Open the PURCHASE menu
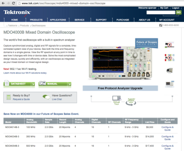This screenshot has width=184, height=151. [123, 20]
